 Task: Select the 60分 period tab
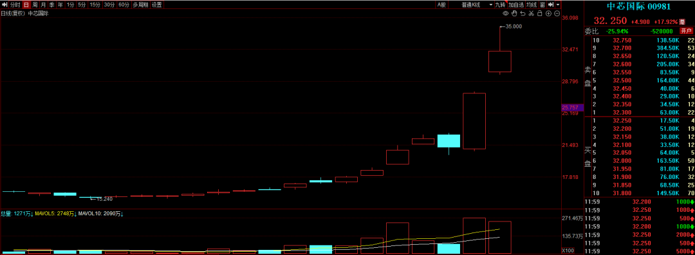[124, 5]
